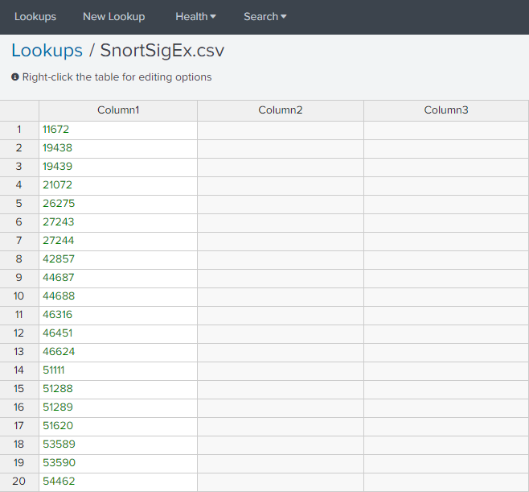Select cell containing 27243
Image resolution: width=529 pixels, height=492 pixels.
click(118, 223)
